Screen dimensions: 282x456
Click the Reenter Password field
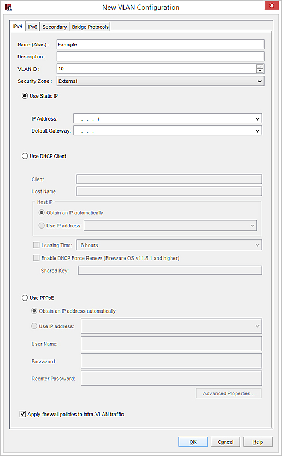point(171,378)
